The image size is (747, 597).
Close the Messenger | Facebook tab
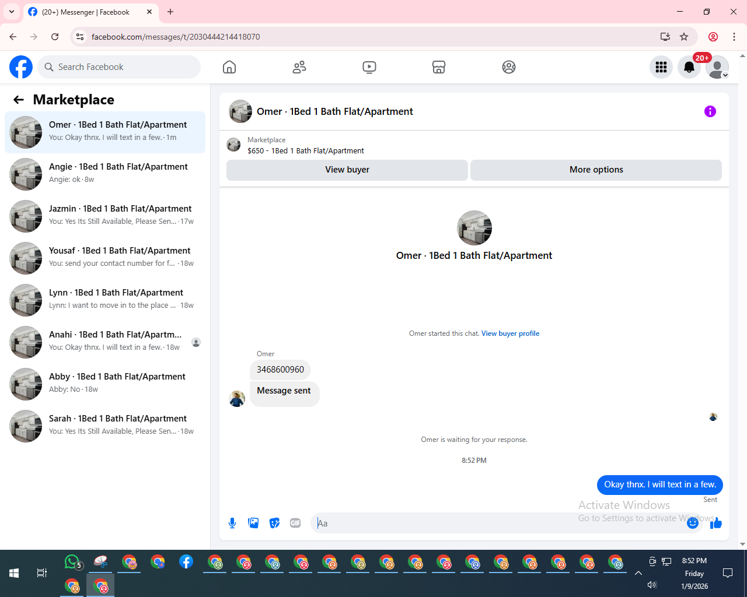(149, 12)
